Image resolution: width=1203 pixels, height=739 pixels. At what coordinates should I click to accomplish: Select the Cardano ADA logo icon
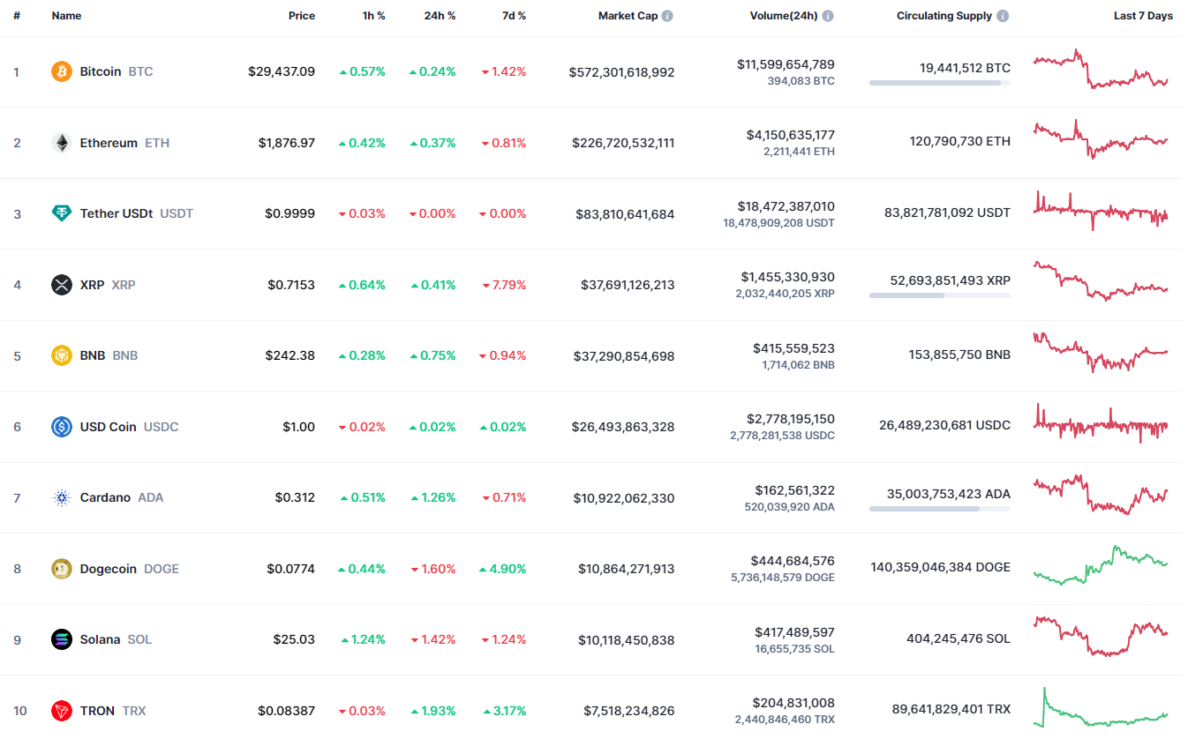tap(60, 497)
